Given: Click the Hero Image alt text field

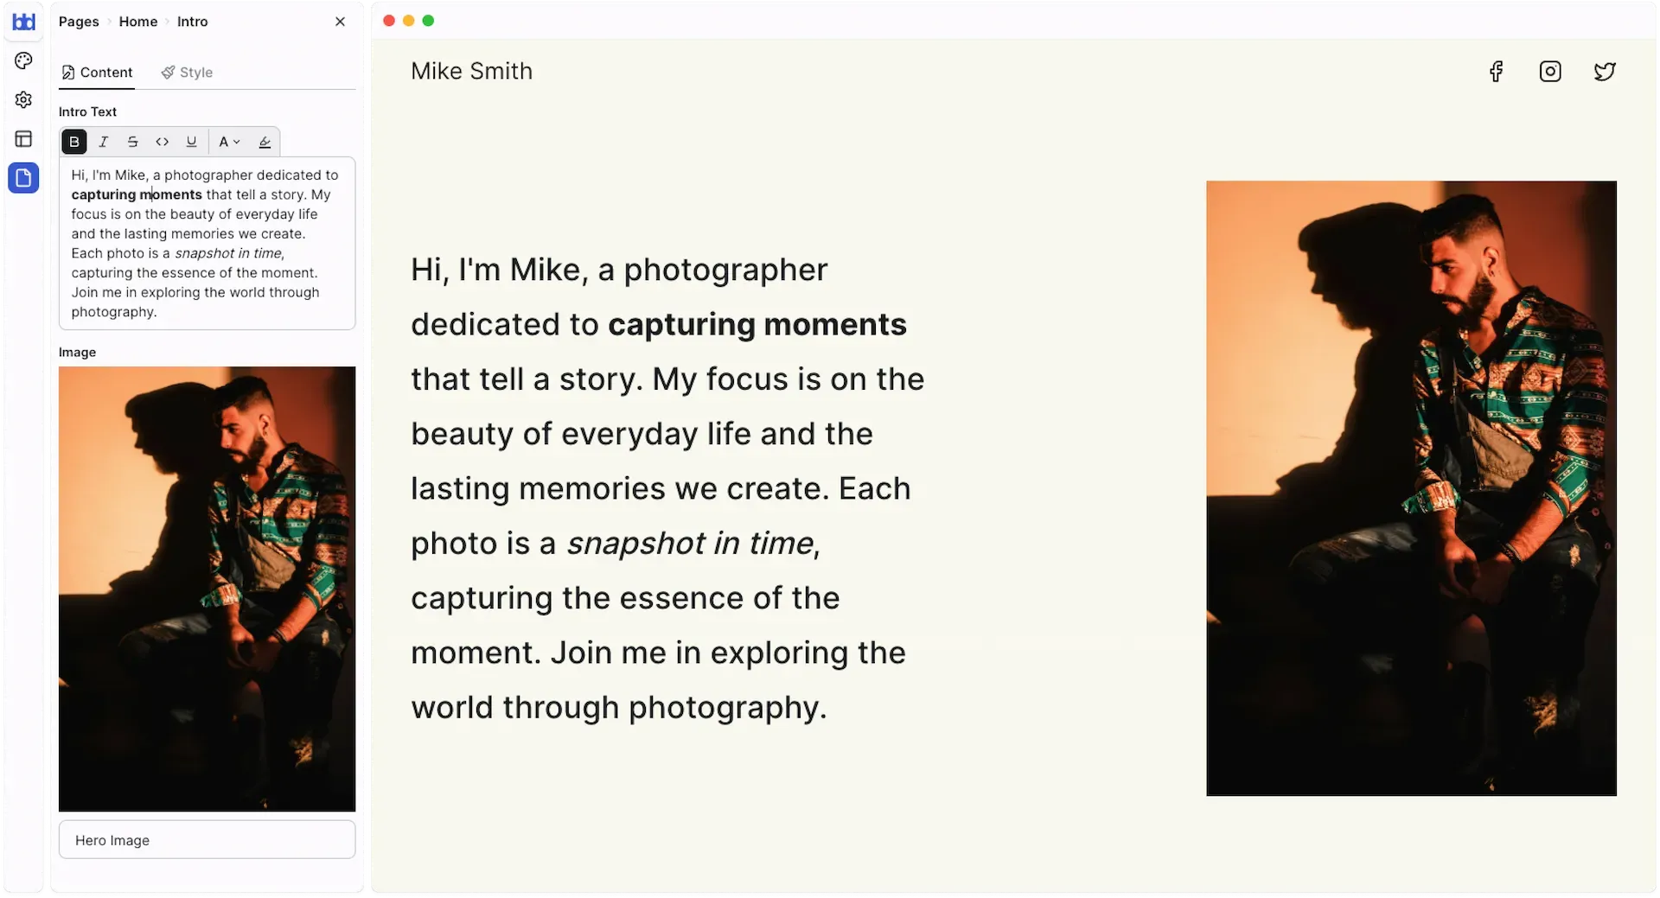Looking at the screenshot, I should coord(207,840).
